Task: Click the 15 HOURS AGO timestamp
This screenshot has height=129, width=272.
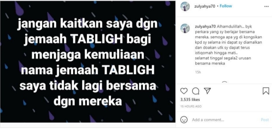Action: pos(191,106)
